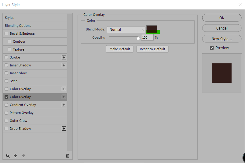This screenshot has width=245, height=163.
Task: Move effect down with the down arrow
Action: point(24,155)
